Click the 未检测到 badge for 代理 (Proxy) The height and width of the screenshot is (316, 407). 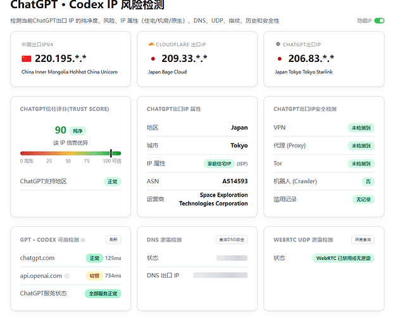click(361, 146)
